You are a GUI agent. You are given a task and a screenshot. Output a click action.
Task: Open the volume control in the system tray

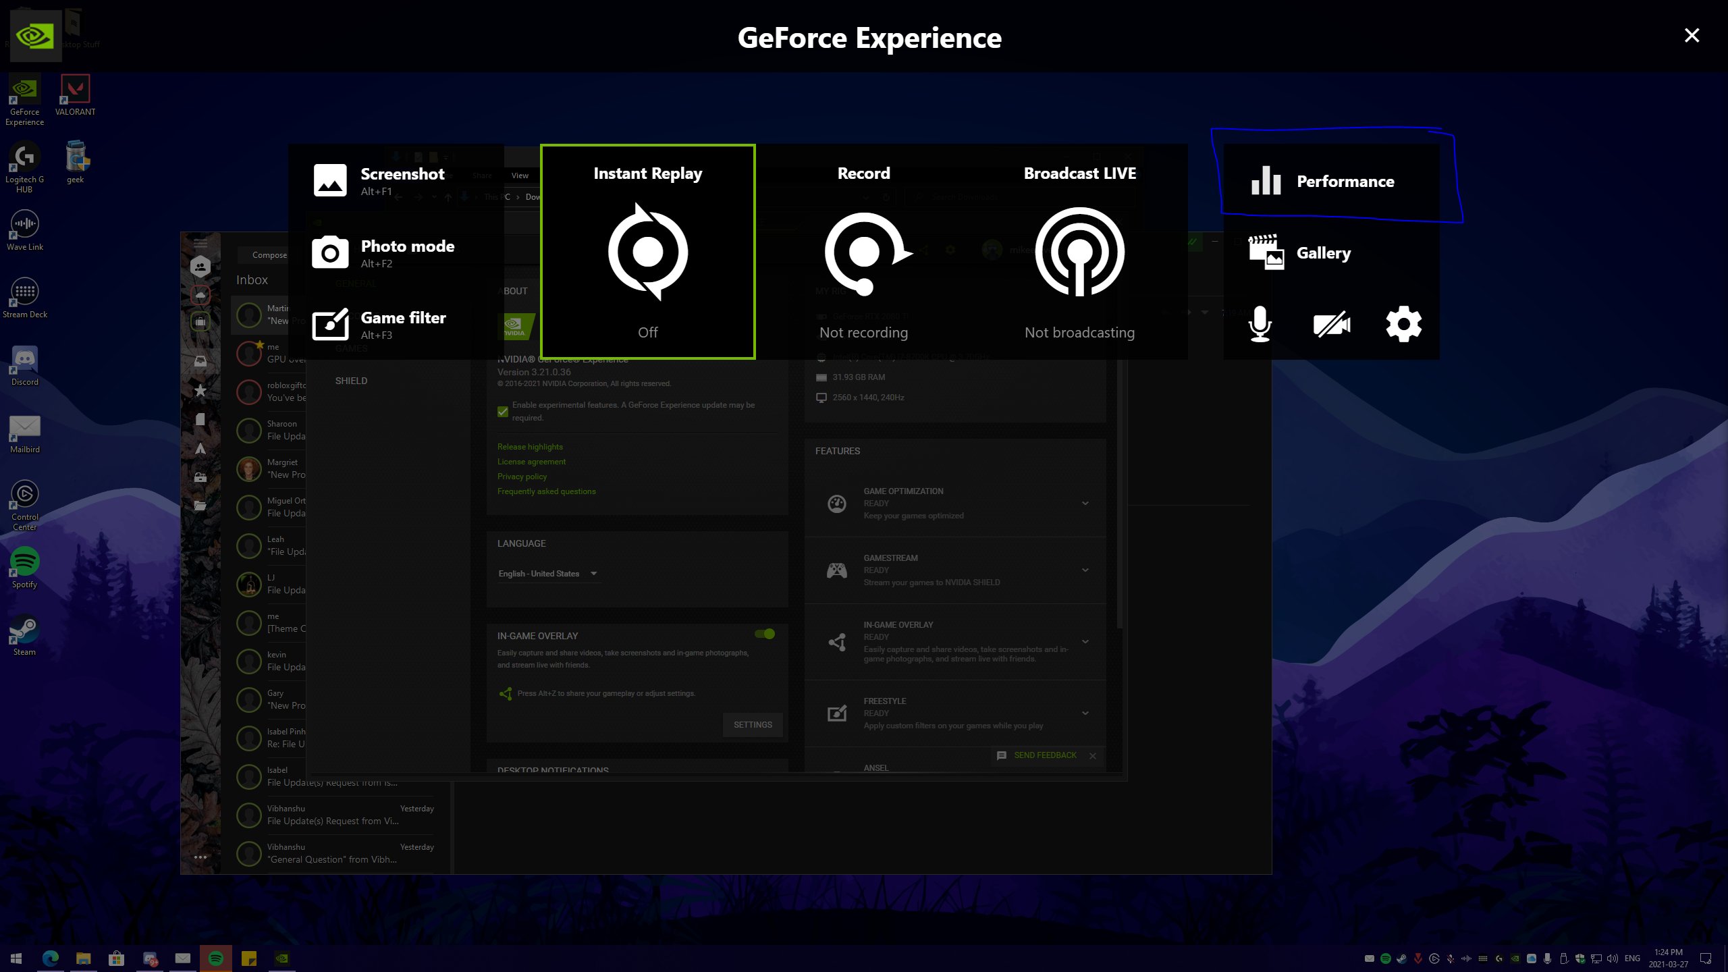click(x=1613, y=959)
